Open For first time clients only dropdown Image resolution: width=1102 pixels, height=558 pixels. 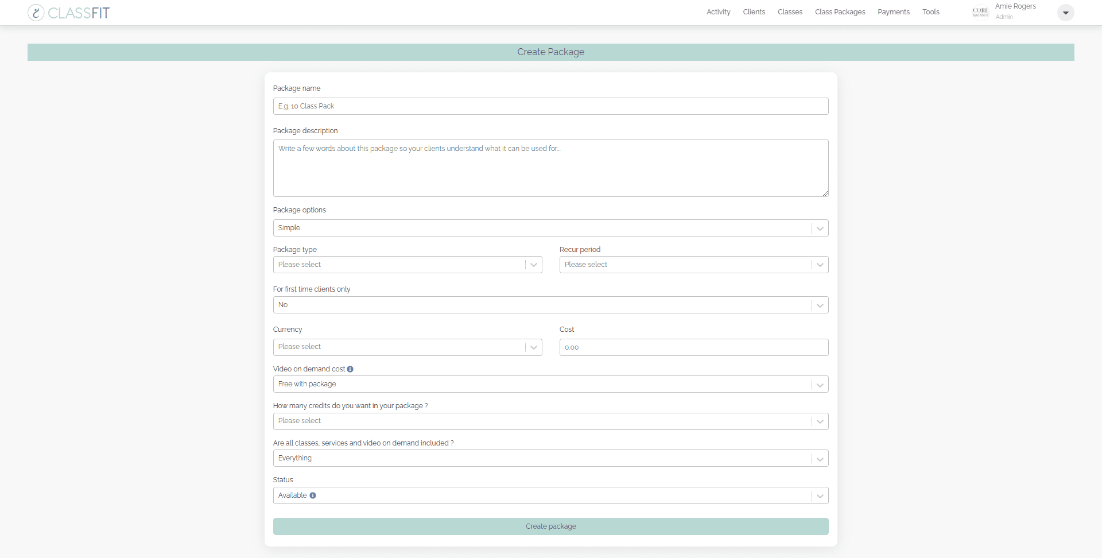[550, 305]
